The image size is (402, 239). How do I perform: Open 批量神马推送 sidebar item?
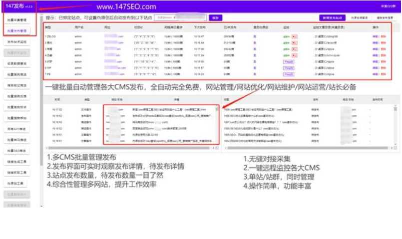coord(17,140)
